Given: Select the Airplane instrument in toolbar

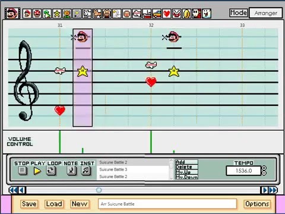Looking at the screenshot, I should tap(137, 14).
